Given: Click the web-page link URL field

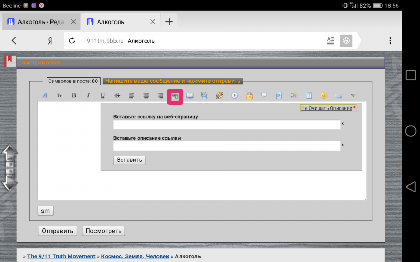Looking at the screenshot, I should click(227, 125).
